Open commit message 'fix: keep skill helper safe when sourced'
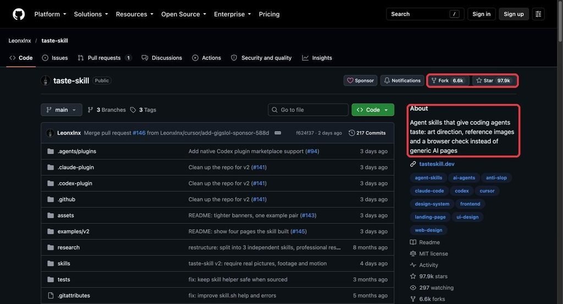 click(x=238, y=279)
